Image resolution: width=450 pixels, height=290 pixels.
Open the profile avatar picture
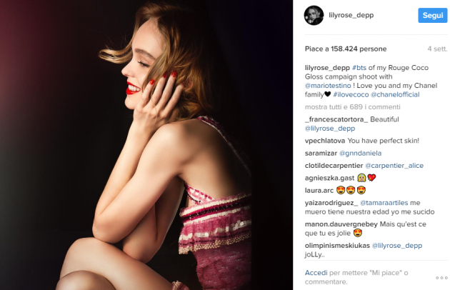click(315, 14)
